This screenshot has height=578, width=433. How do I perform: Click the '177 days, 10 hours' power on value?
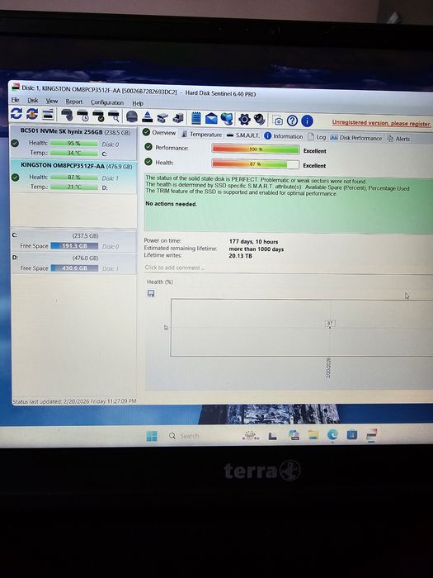254,241
